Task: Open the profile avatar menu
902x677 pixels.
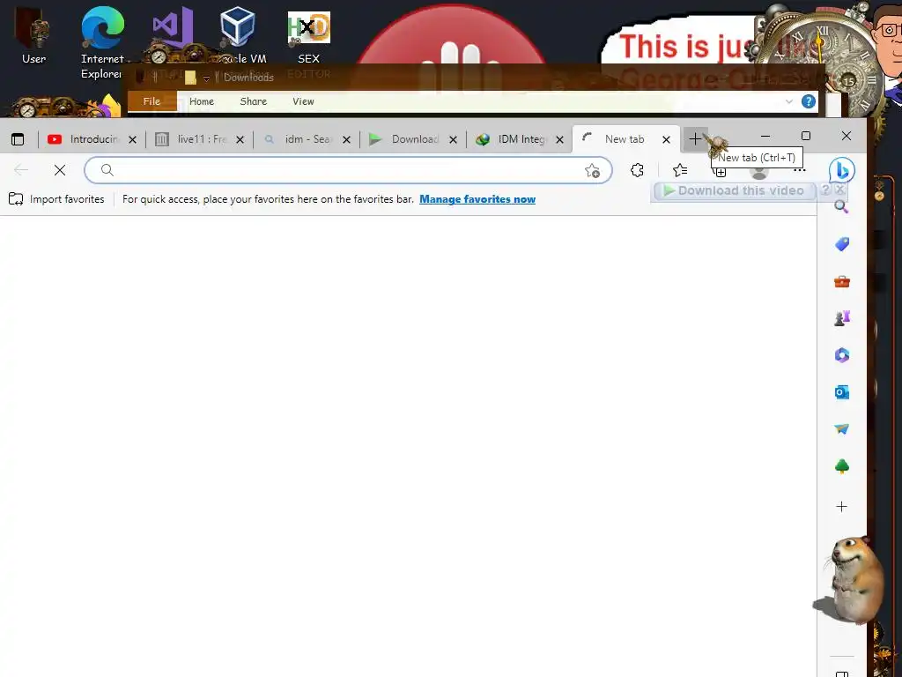Action: pos(759,172)
